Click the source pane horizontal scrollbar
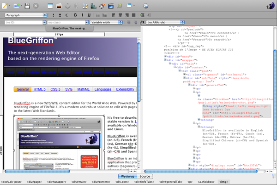The image size is (277, 185). click(200, 171)
